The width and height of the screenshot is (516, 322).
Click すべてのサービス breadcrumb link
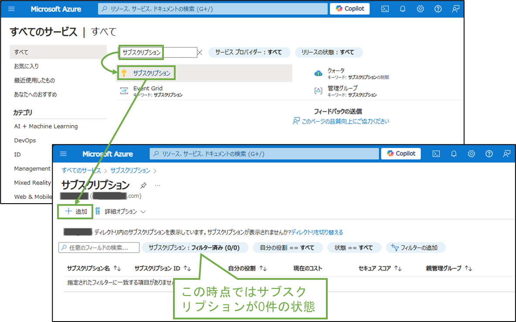(x=81, y=171)
